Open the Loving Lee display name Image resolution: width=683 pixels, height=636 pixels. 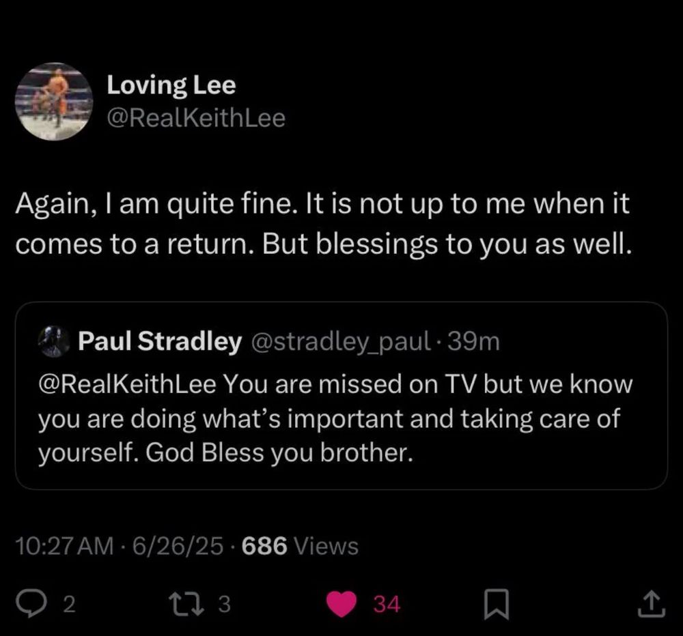[171, 85]
